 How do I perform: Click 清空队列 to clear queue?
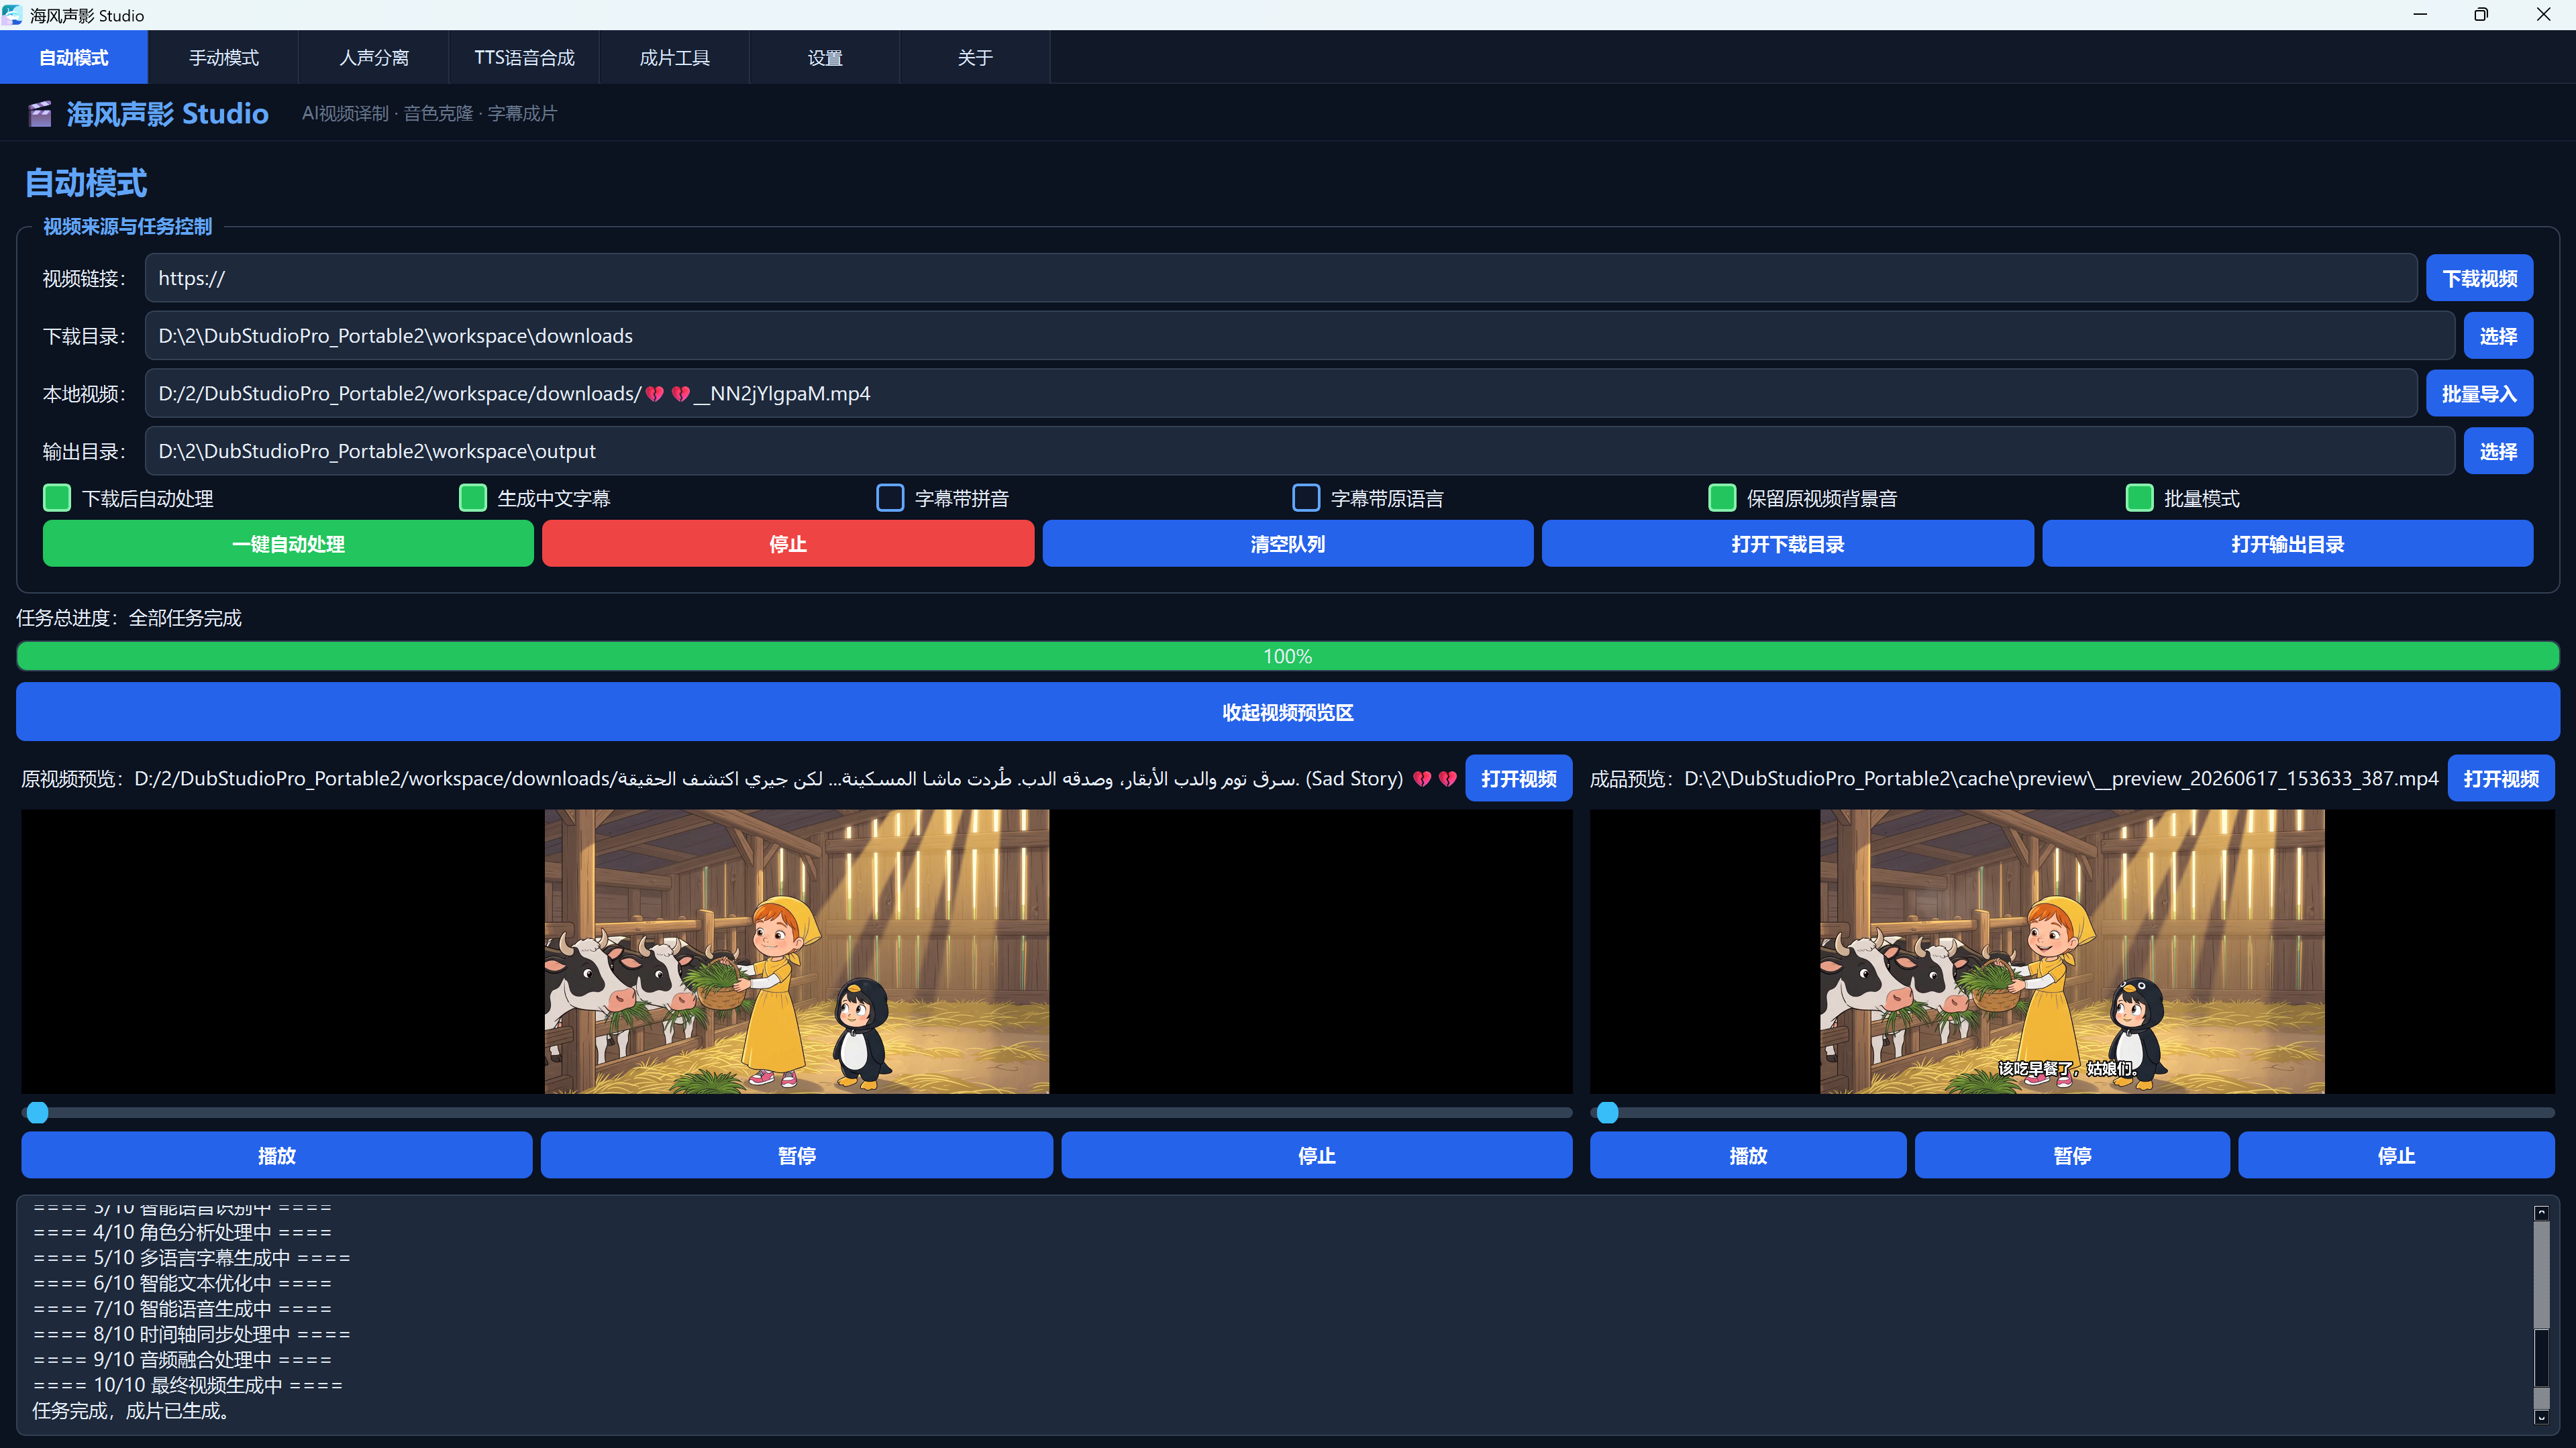pos(1287,544)
